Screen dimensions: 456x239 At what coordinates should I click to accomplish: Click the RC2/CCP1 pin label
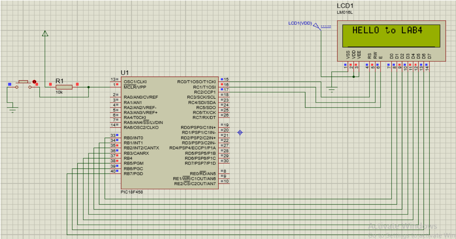tap(205, 92)
